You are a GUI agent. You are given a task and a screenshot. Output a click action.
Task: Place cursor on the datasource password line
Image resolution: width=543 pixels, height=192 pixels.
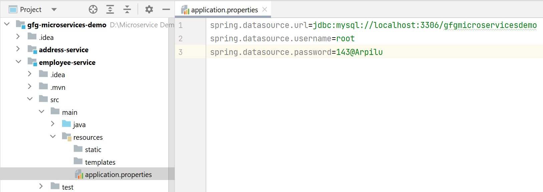296,52
